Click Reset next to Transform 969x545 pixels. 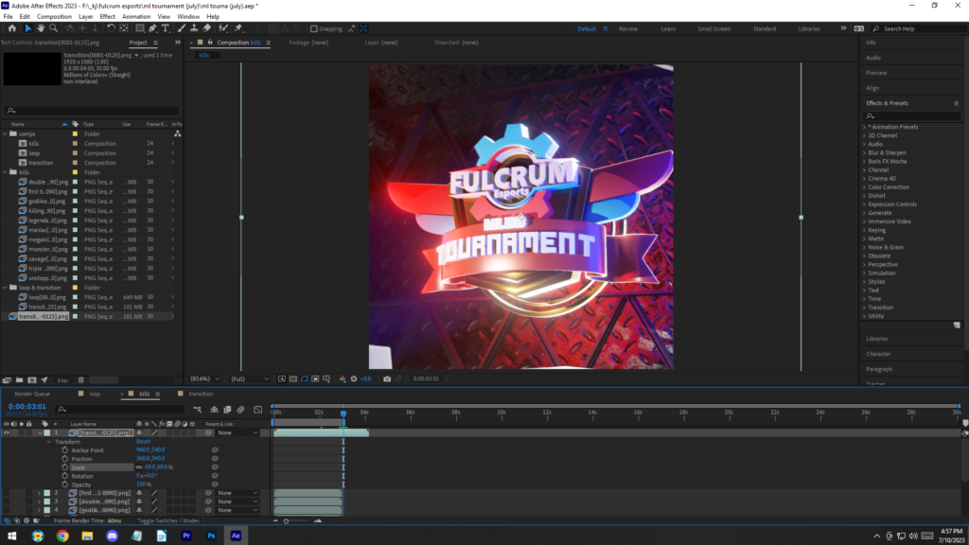pyautogui.click(x=144, y=442)
